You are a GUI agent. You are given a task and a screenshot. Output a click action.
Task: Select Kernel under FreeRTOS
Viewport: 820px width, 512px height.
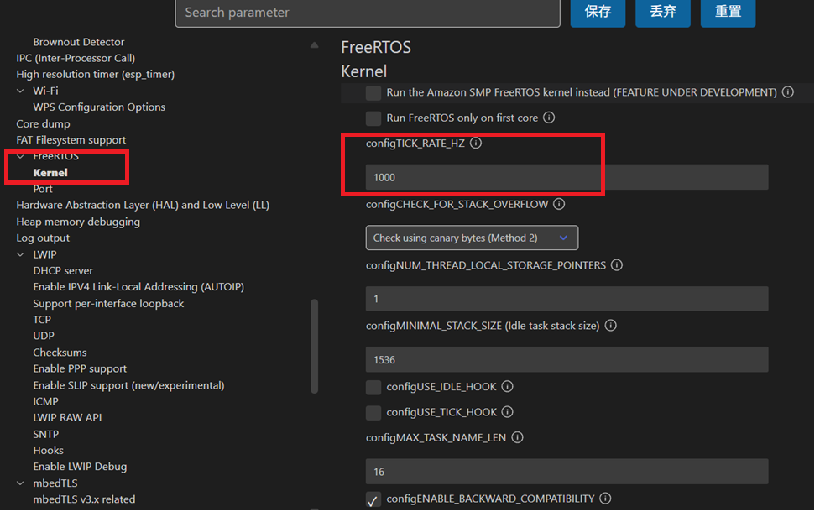(x=50, y=173)
